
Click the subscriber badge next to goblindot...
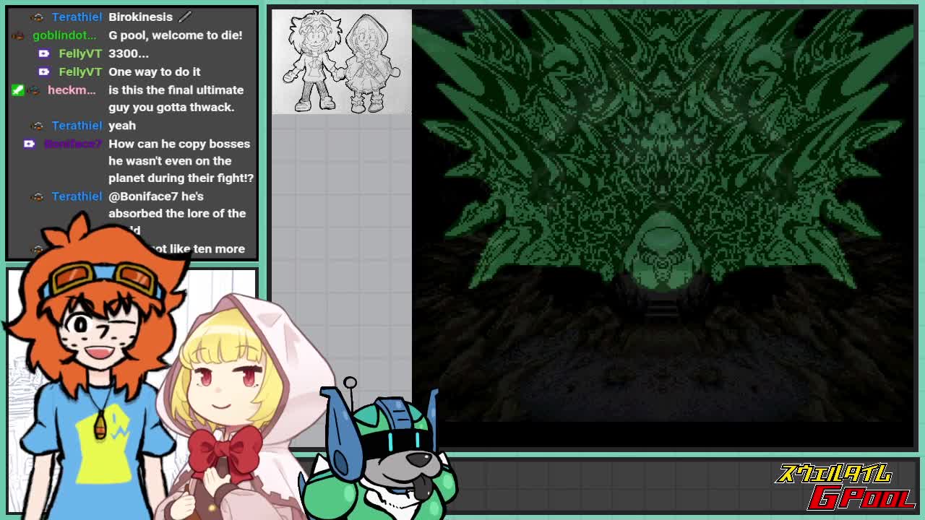point(19,35)
